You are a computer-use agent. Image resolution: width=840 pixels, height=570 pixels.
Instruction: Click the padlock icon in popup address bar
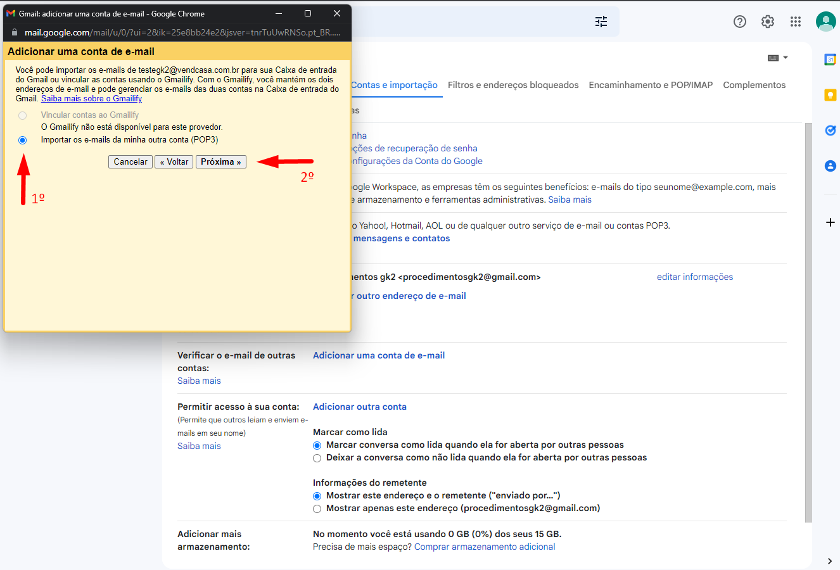15,32
